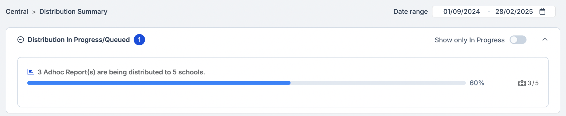Click the in-progress ellipsis circle icon
Screen dimensions: 566x116
[x=21, y=40]
